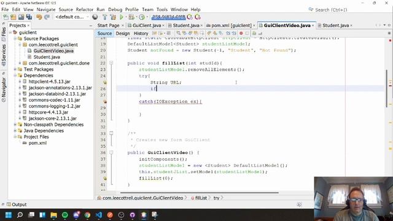Screen dimensions: 393x221
Task: Click the Build Project hammer icon
Action: click(x=105, y=17)
